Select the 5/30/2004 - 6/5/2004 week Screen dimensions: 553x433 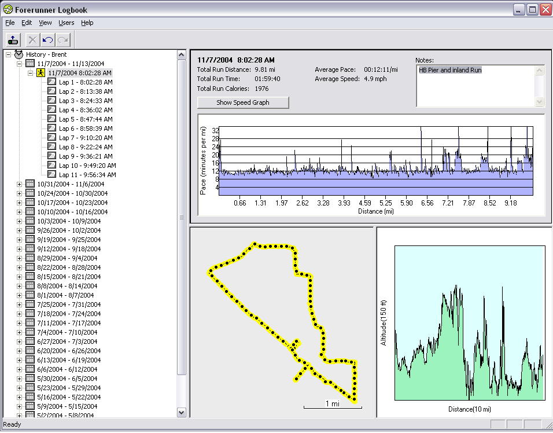(67, 379)
